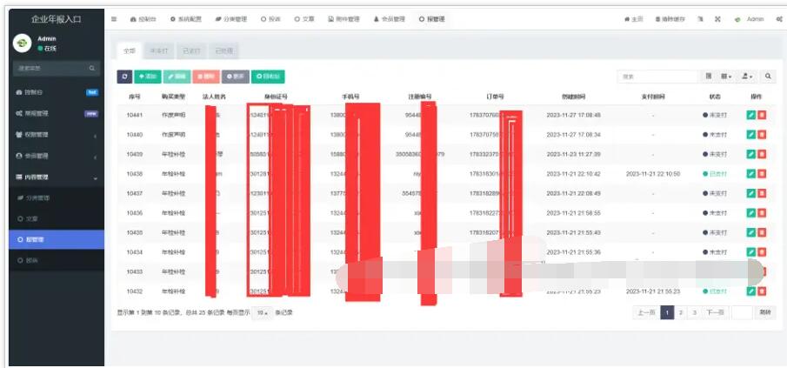Click the 2023-11-27 17:08:34 creation time cell
The width and height of the screenshot is (787, 368).
[573, 135]
